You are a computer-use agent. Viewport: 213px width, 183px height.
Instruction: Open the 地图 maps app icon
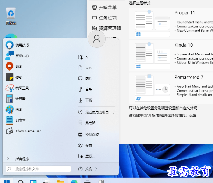[x=9, y=67]
